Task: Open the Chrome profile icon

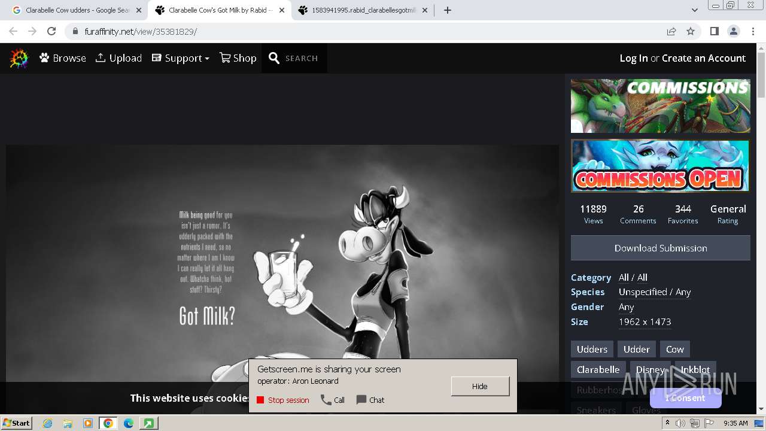Action: pos(734,31)
